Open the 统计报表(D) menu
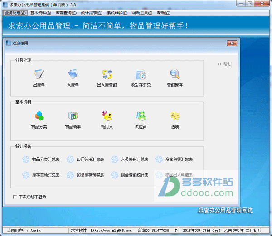The width and height of the screenshot is (272, 236). click(92, 13)
